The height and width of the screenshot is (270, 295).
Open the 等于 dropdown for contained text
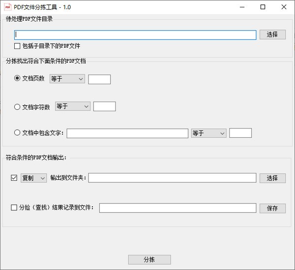point(208,133)
